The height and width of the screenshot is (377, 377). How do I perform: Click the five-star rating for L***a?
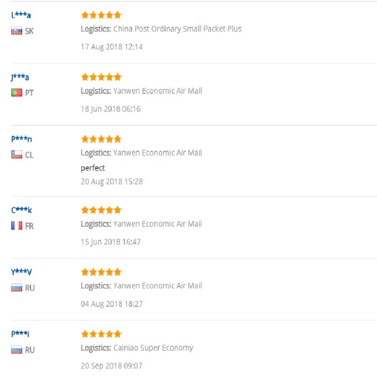pos(101,15)
